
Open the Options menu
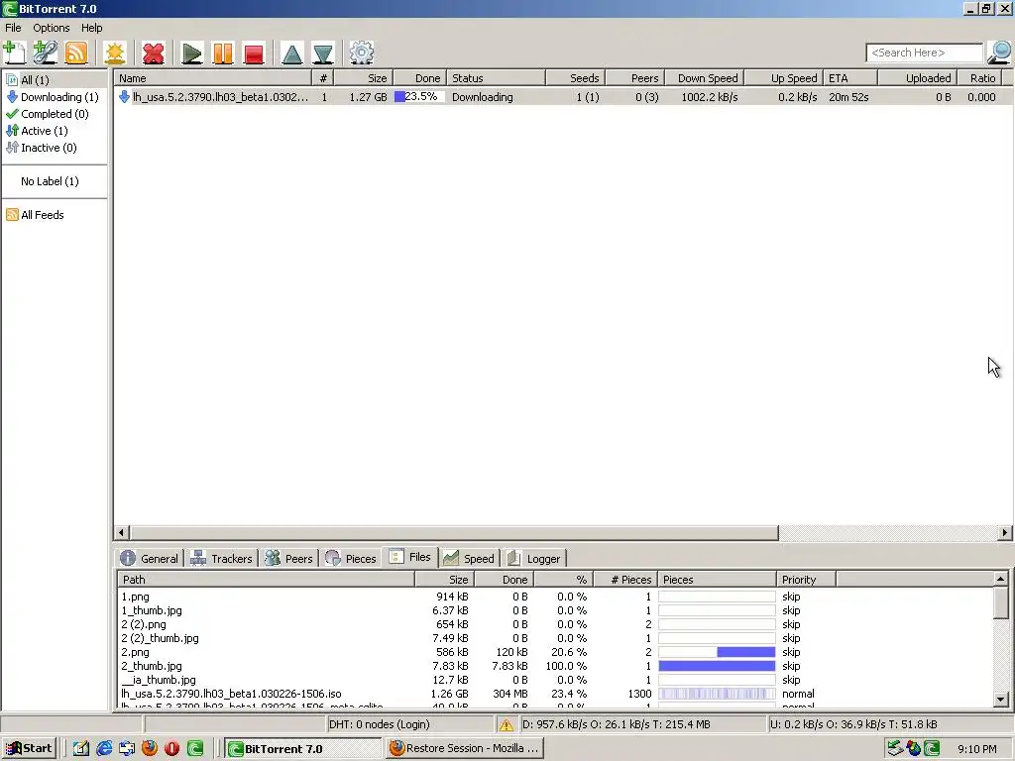(52, 28)
